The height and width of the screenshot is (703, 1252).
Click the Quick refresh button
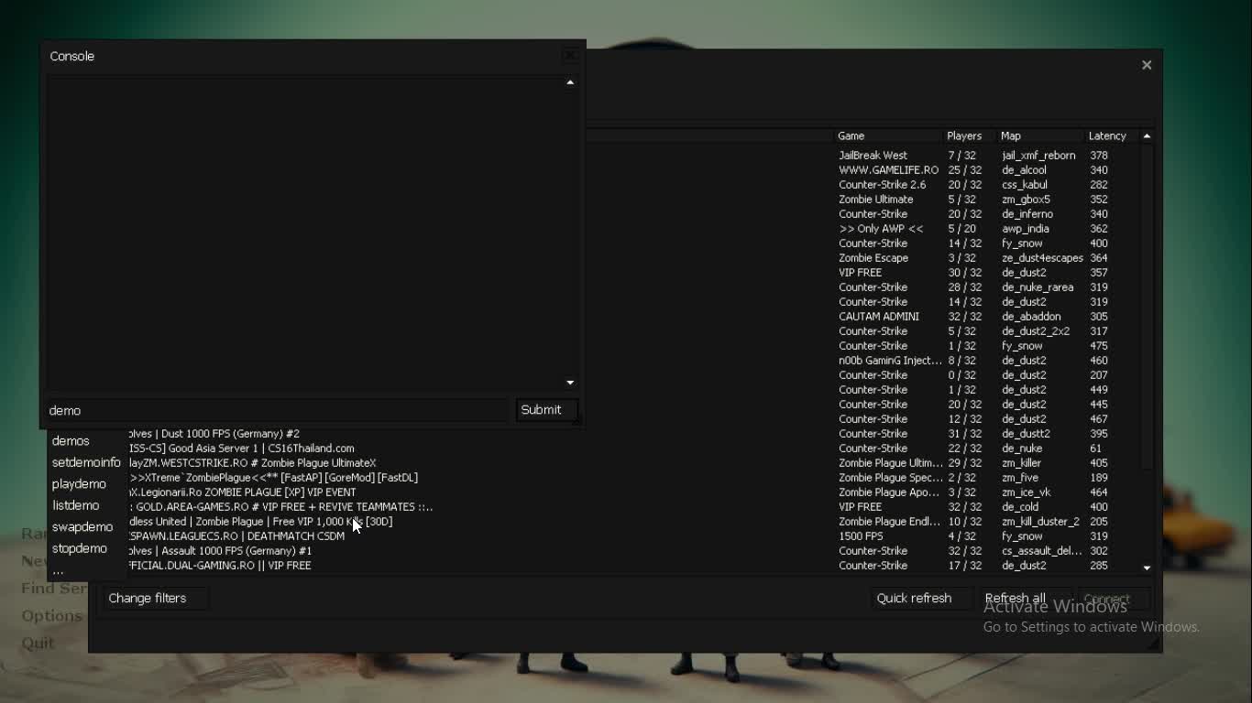(921, 599)
